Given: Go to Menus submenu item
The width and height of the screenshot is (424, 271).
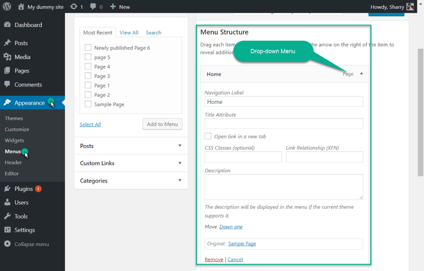Looking at the screenshot, I should [13, 151].
